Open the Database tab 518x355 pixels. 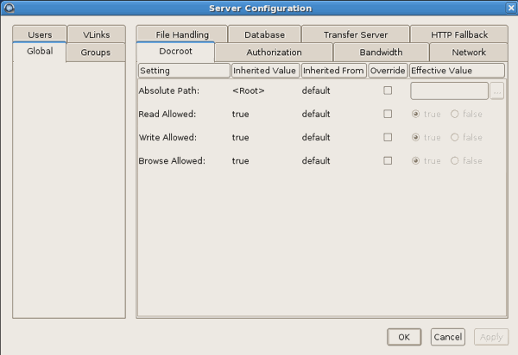(264, 34)
